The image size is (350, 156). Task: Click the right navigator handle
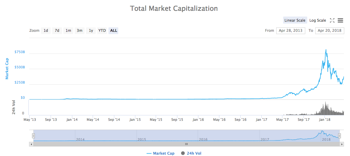(339, 136)
